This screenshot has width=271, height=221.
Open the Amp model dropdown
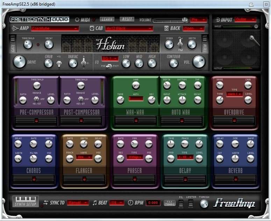[55, 28]
